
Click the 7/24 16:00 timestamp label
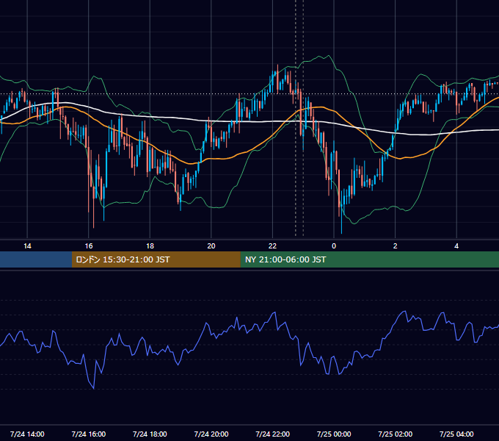pyautogui.click(x=89, y=434)
